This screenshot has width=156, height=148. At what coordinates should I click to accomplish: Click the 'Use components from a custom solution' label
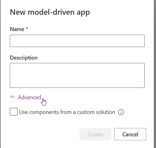tap(67, 112)
